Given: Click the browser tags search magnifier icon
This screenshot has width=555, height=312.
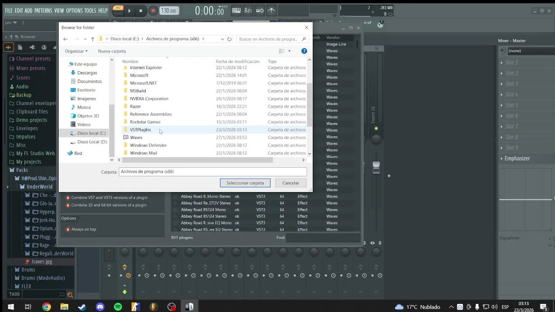Looking at the screenshot, I should tap(69, 295).
